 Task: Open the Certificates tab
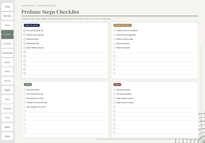coord(7,53)
